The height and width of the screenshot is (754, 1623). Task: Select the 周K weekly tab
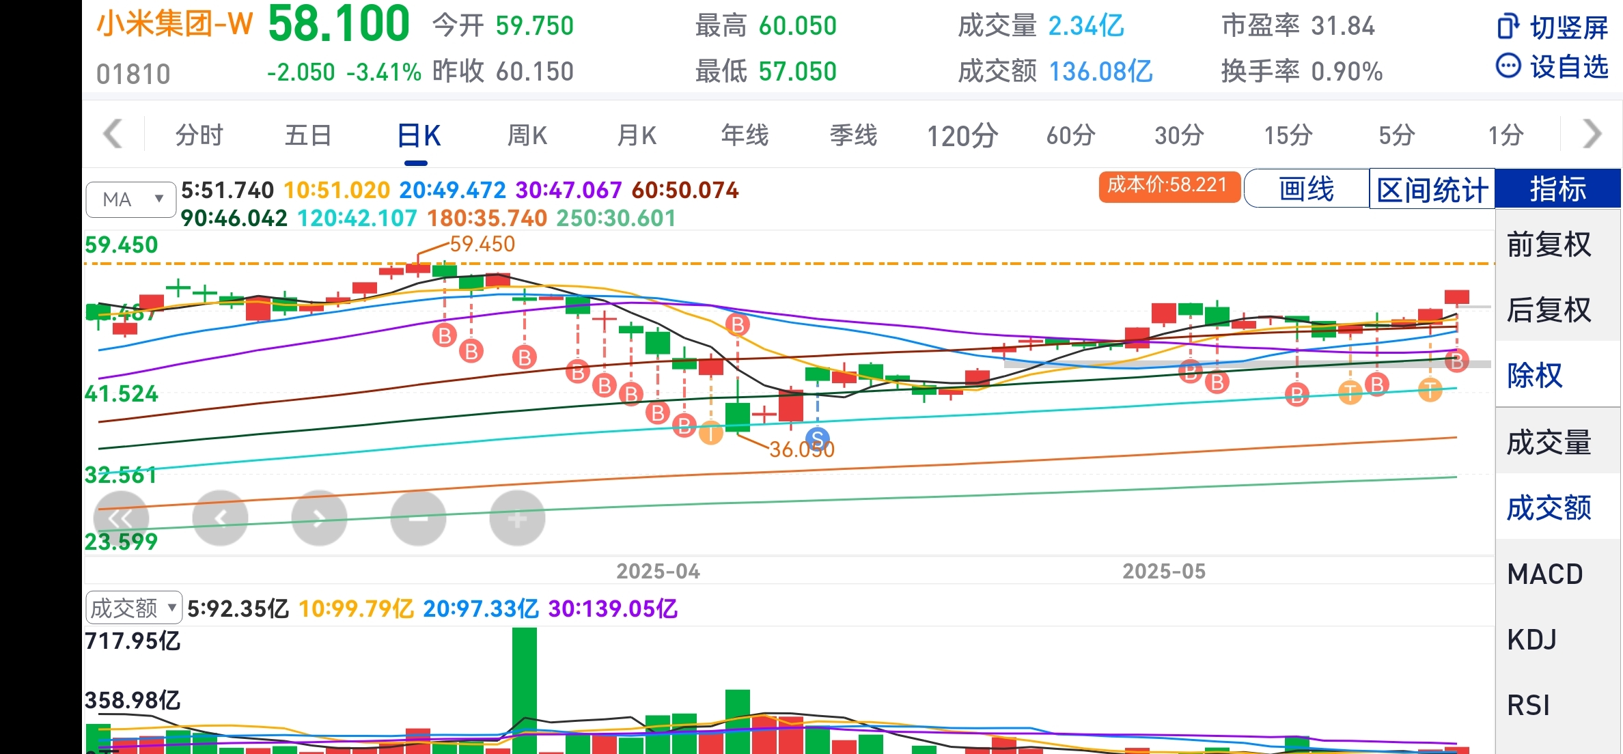tap(527, 135)
